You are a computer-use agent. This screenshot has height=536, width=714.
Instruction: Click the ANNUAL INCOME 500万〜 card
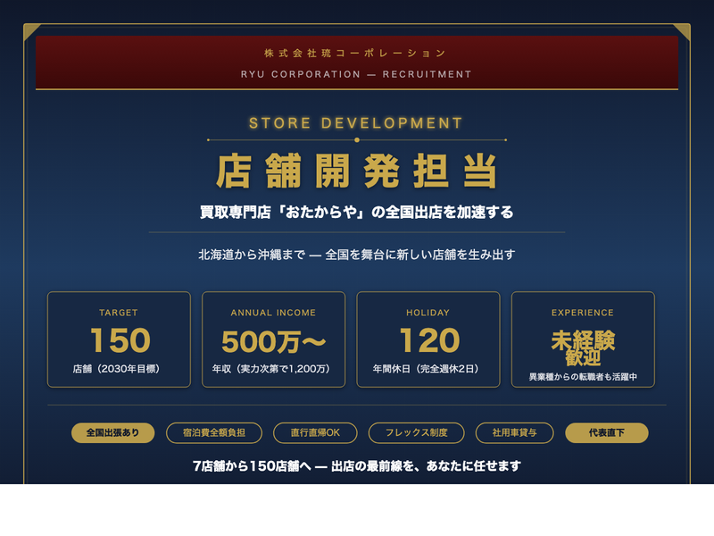(x=273, y=339)
